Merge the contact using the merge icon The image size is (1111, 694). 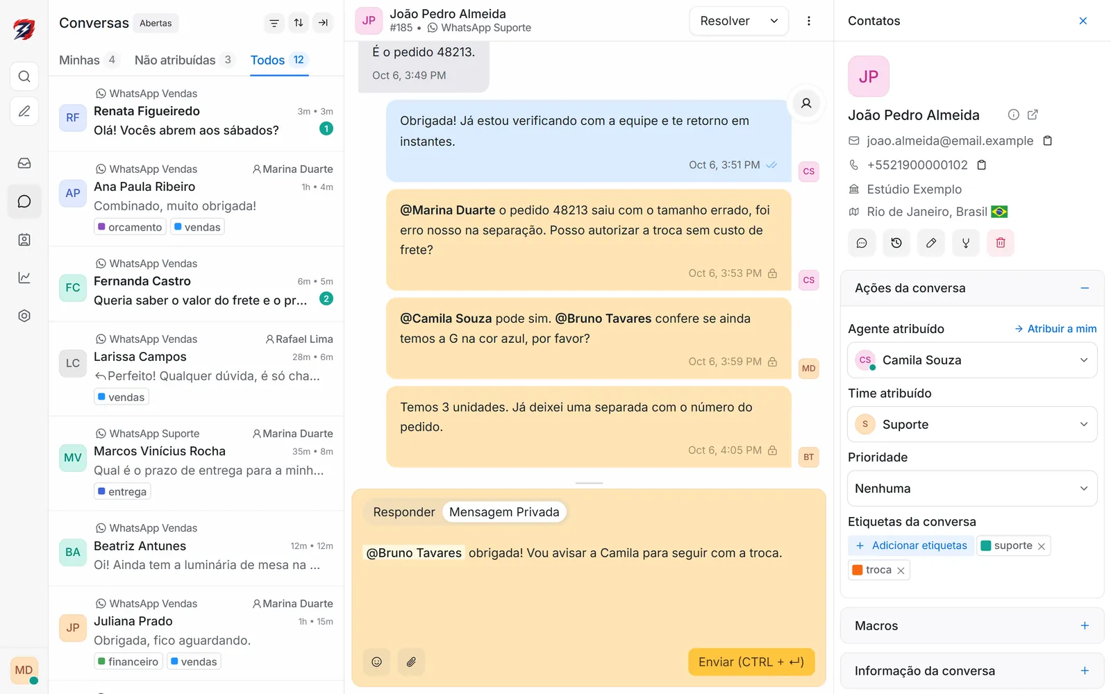pyautogui.click(x=966, y=243)
